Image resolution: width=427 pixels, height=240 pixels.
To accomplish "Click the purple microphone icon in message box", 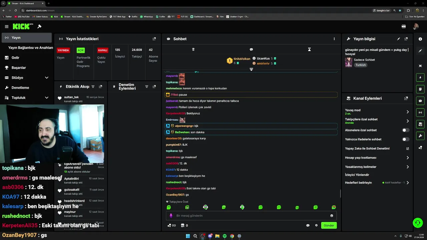I will tap(171, 216).
